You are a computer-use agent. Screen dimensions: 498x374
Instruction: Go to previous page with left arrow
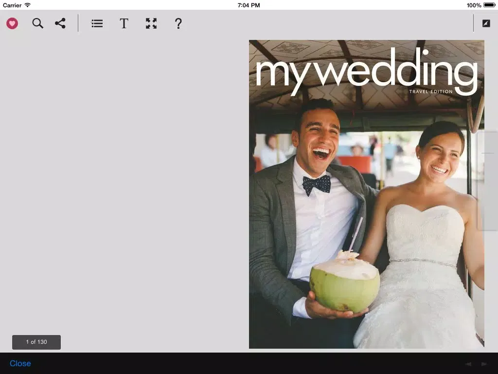click(x=468, y=364)
